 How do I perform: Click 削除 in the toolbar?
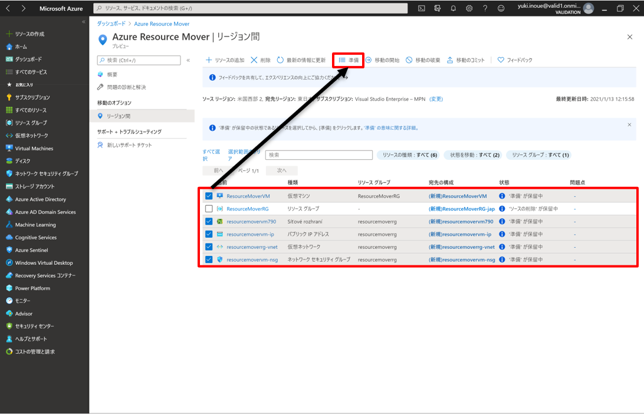tap(261, 60)
